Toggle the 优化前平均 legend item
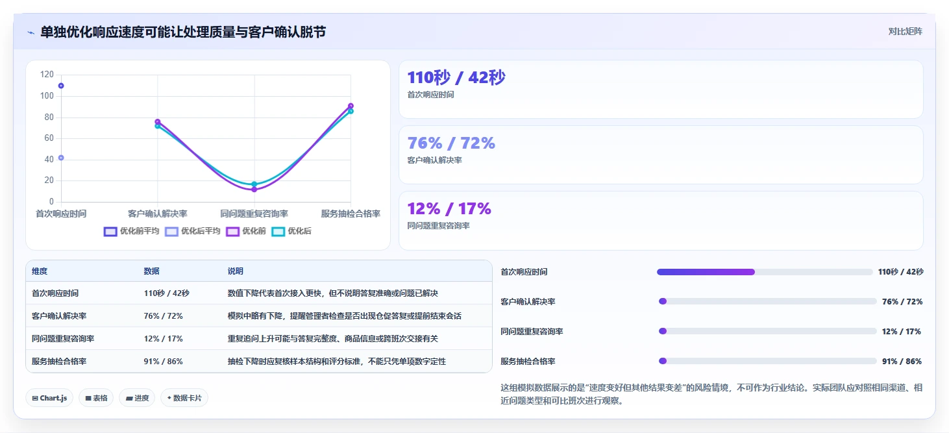 131,231
